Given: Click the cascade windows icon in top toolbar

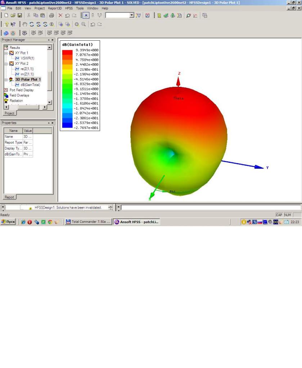Looking at the screenshot, I should point(205,15).
